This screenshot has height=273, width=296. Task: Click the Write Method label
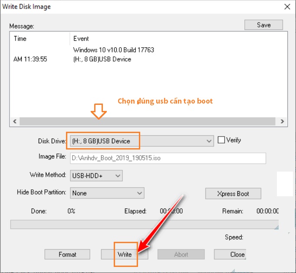point(48,175)
